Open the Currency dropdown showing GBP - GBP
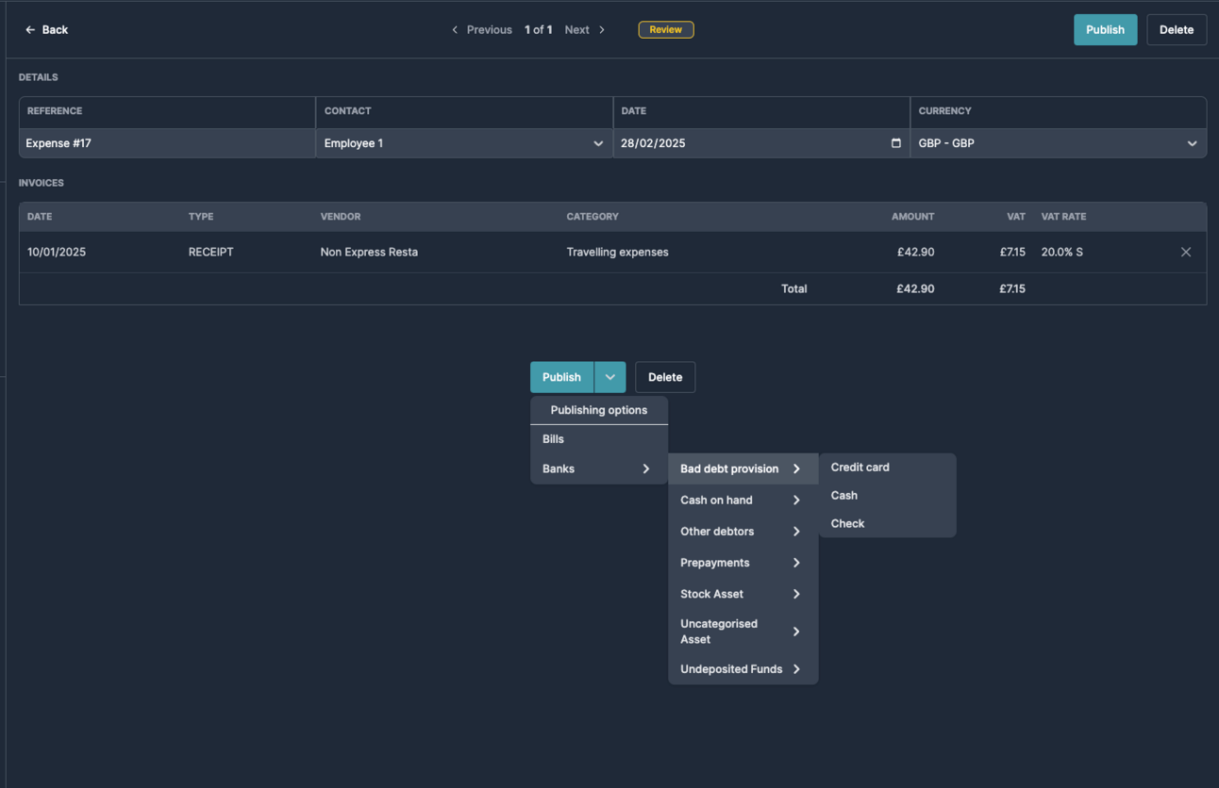 pos(1058,143)
